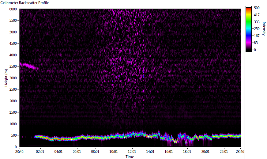Image resolution: width=267 pixels, height=159 pixels.
Task: Click the 10:01 time axis label
Action: (x=114, y=152)
